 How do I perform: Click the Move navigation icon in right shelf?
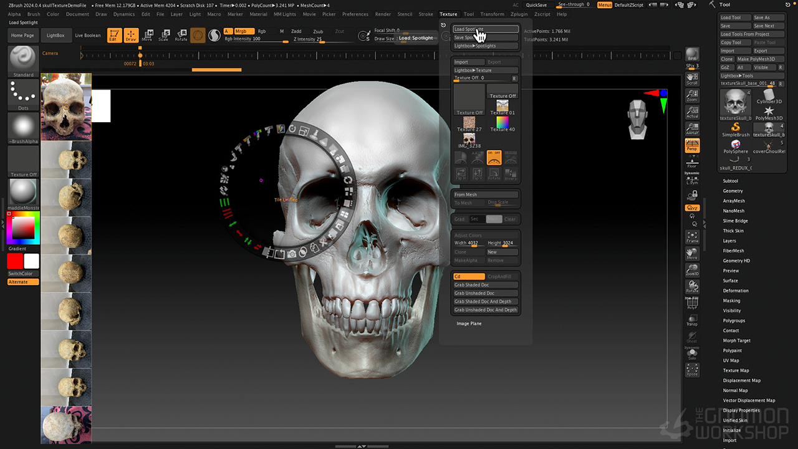click(x=692, y=254)
